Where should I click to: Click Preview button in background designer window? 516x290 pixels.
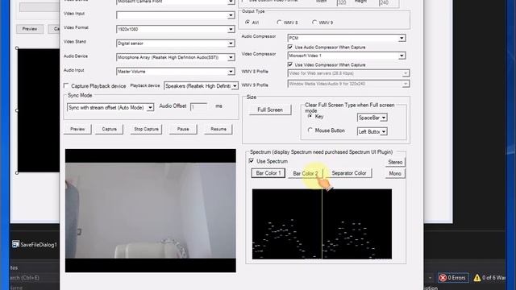coord(30,29)
